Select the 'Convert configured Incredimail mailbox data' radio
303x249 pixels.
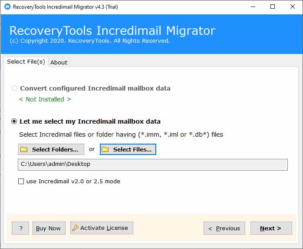[14, 88]
